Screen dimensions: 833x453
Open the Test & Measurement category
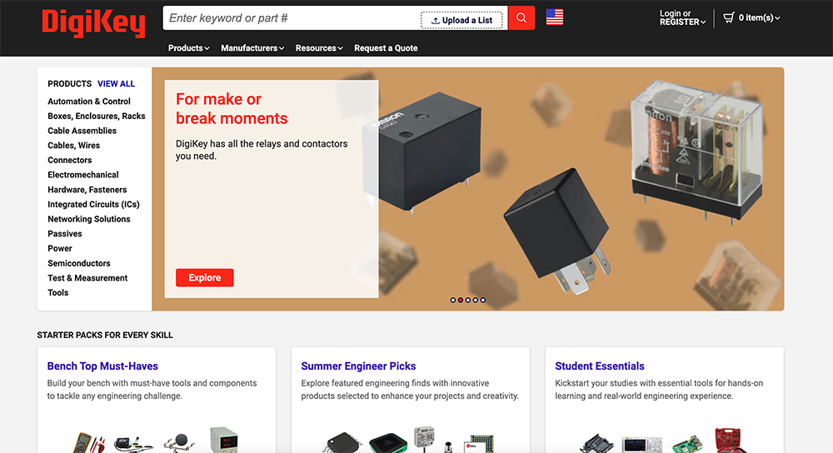pos(87,278)
